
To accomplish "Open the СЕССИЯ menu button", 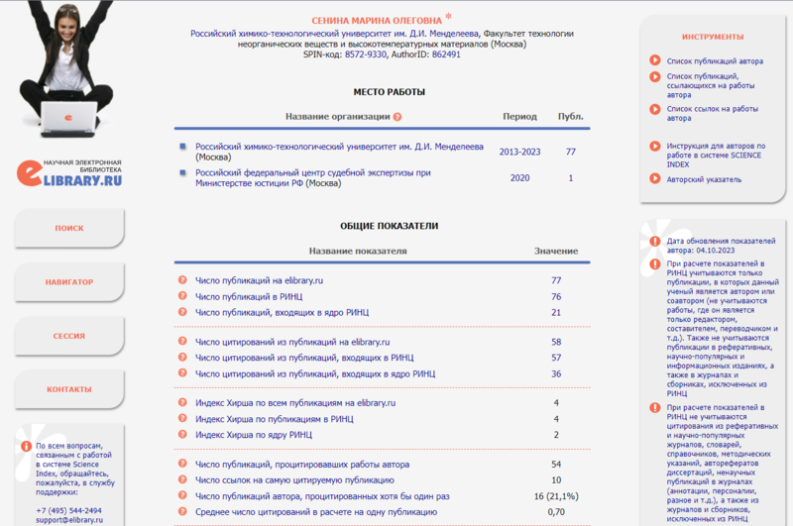I will [69, 336].
